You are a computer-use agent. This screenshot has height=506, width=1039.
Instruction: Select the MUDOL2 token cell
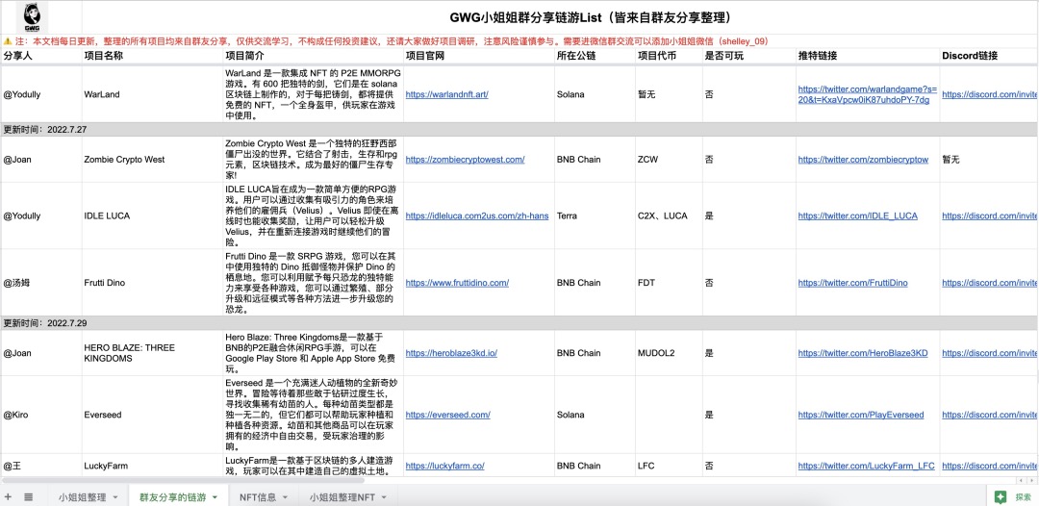tap(669, 353)
